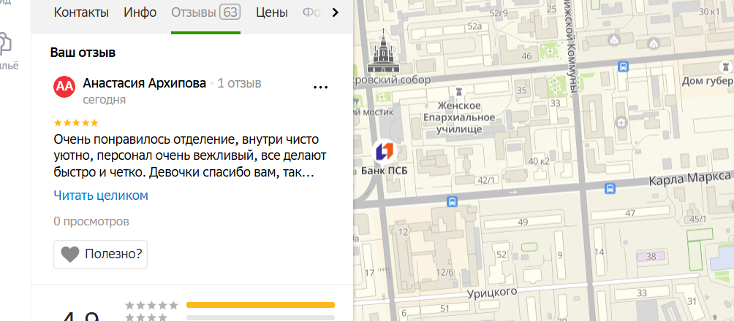
Task: Click the five-star review rating
Action: tap(76, 123)
